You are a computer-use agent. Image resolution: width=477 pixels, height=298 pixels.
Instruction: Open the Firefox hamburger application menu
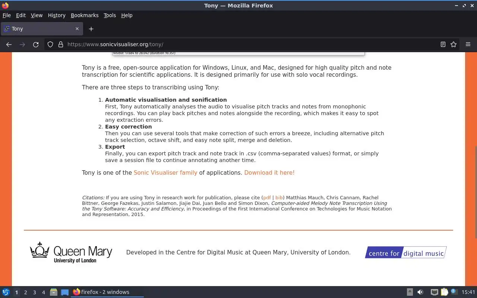click(468, 44)
